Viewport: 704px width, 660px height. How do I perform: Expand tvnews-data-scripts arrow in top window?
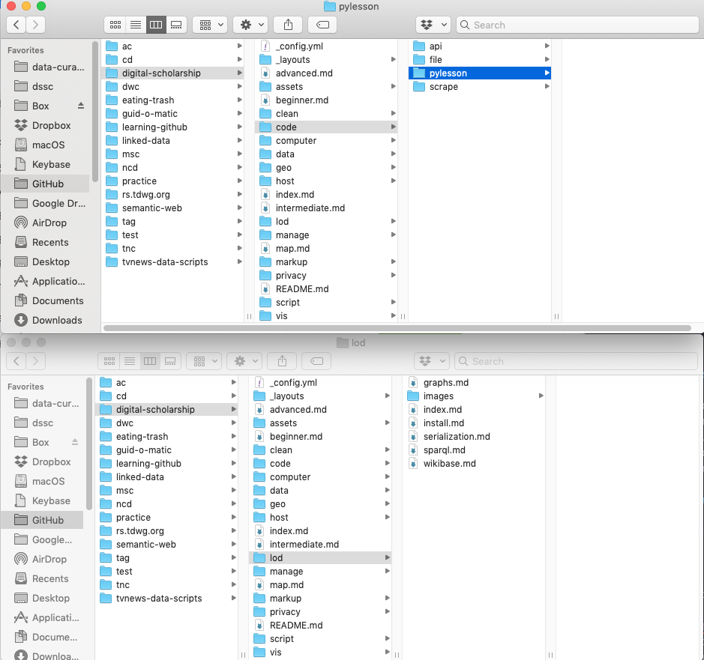(x=240, y=261)
